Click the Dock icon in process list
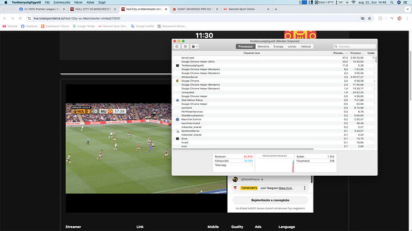 pyautogui.click(x=177, y=139)
